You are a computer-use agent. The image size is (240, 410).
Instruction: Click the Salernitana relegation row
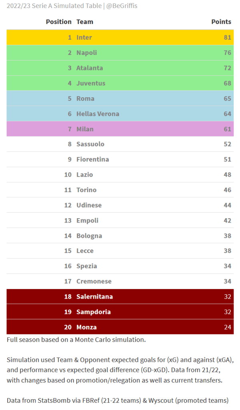tap(120, 297)
